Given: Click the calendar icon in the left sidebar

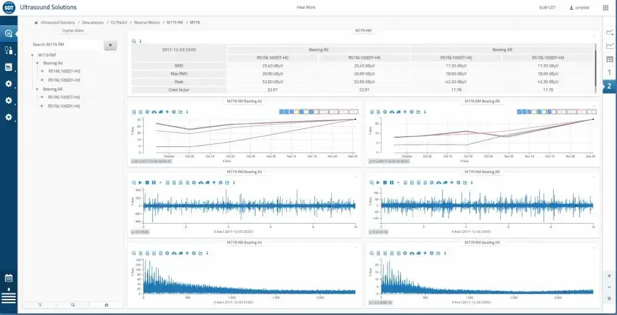Looking at the screenshot, I should tap(9, 278).
